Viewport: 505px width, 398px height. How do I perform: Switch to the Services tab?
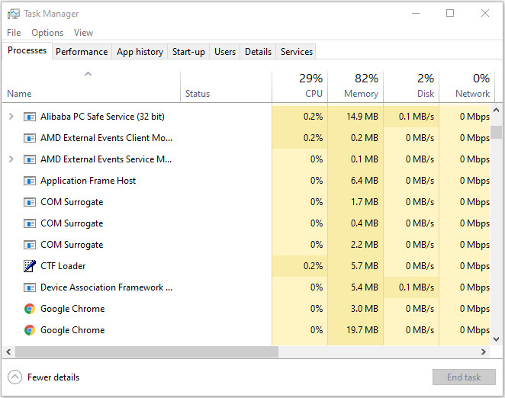(296, 52)
